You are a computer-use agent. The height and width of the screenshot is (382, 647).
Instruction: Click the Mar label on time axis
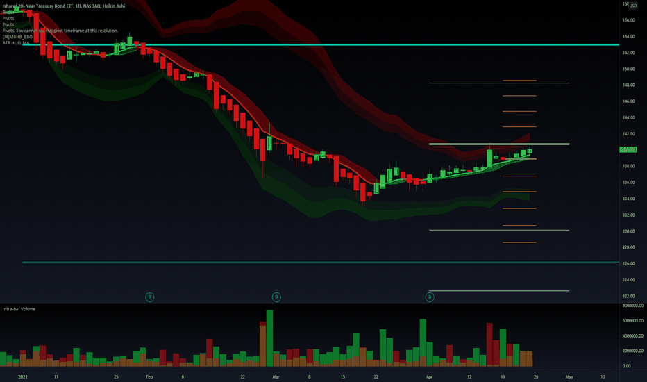pos(276,376)
